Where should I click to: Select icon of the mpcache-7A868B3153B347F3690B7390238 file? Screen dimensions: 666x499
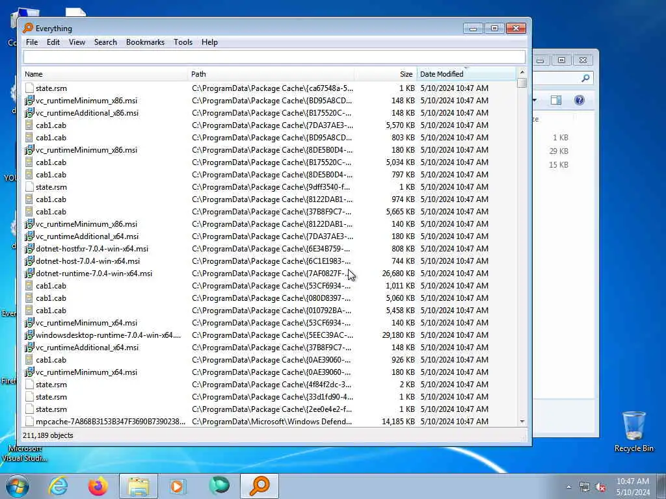coord(29,421)
